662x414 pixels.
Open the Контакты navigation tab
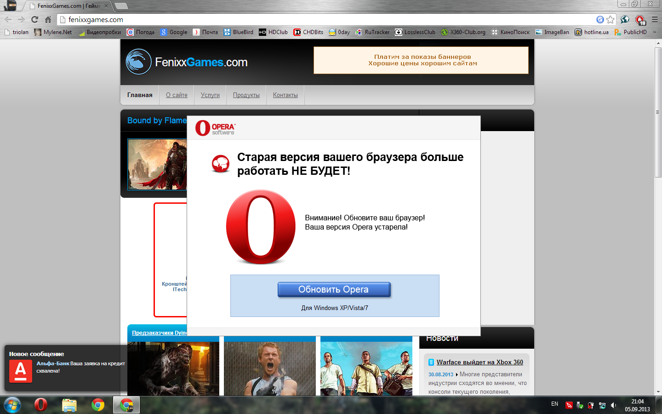pos(285,95)
